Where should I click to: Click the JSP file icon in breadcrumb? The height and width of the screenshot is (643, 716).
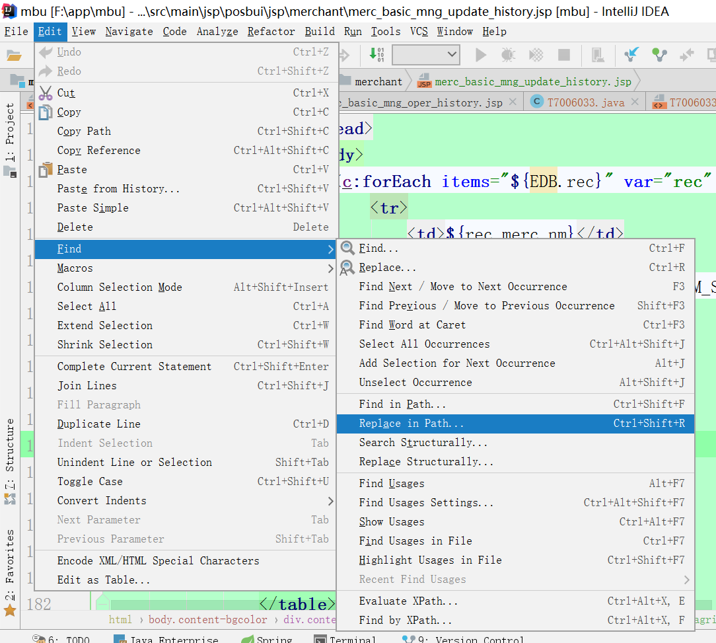click(424, 81)
